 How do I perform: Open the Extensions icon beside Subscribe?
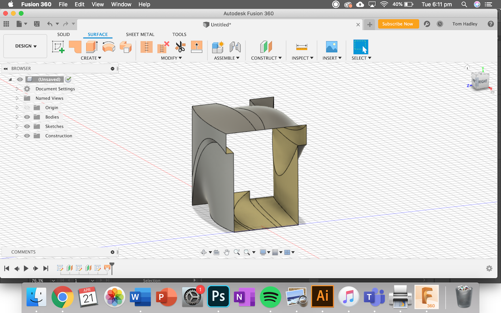[x=427, y=24]
